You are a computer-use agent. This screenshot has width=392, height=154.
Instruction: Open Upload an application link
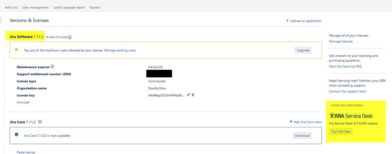click(306, 21)
